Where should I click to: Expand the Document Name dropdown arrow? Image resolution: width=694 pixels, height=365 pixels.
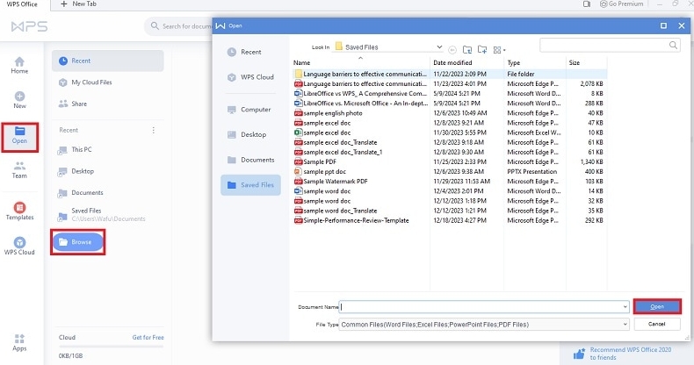pos(625,307)
